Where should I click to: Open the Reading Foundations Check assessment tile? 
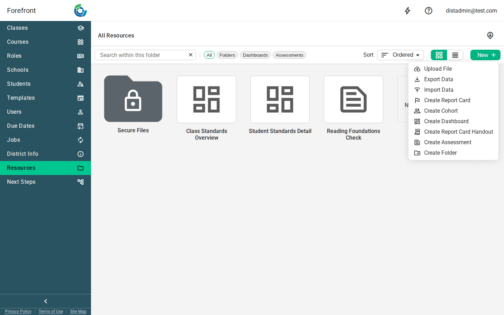tap(353, 99)
